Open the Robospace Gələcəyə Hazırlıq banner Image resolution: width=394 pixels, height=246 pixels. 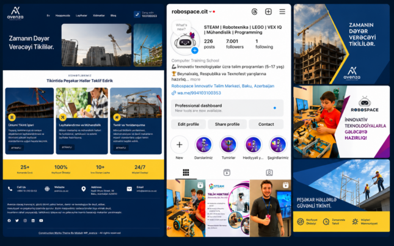(x=341, y=121)
